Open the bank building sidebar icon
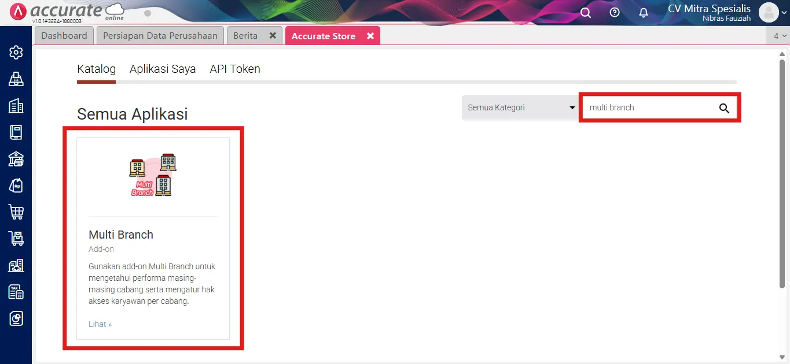The width and height of the screenshot is (790, 364). coord(16,159)
